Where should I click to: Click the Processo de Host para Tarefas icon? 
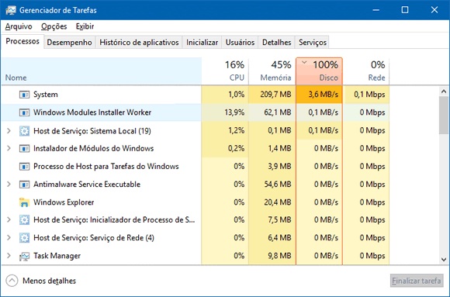coord(24,167)
